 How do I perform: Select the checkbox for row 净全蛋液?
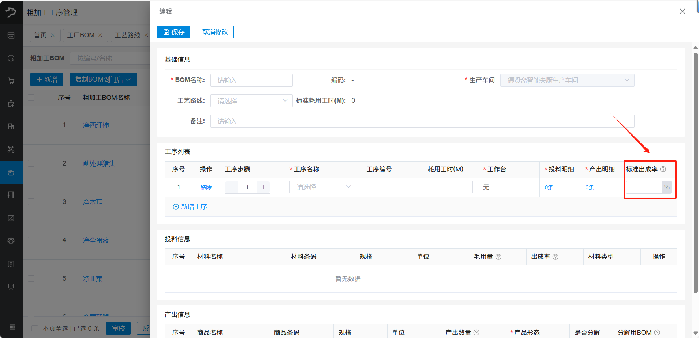(31, 240)
